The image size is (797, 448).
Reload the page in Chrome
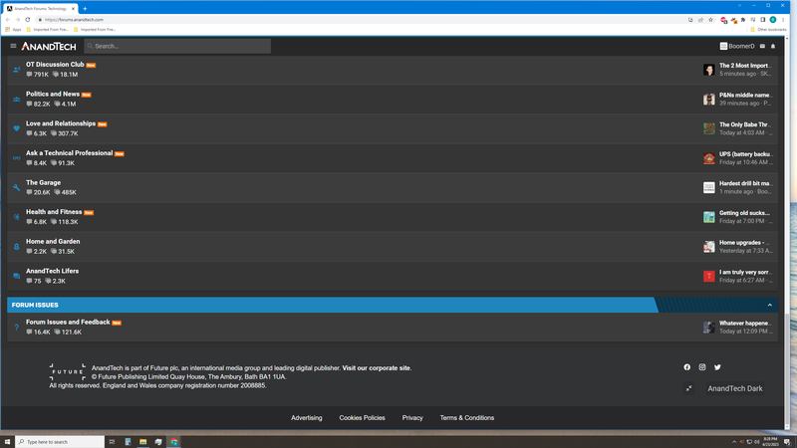click(x=28, y=20)
